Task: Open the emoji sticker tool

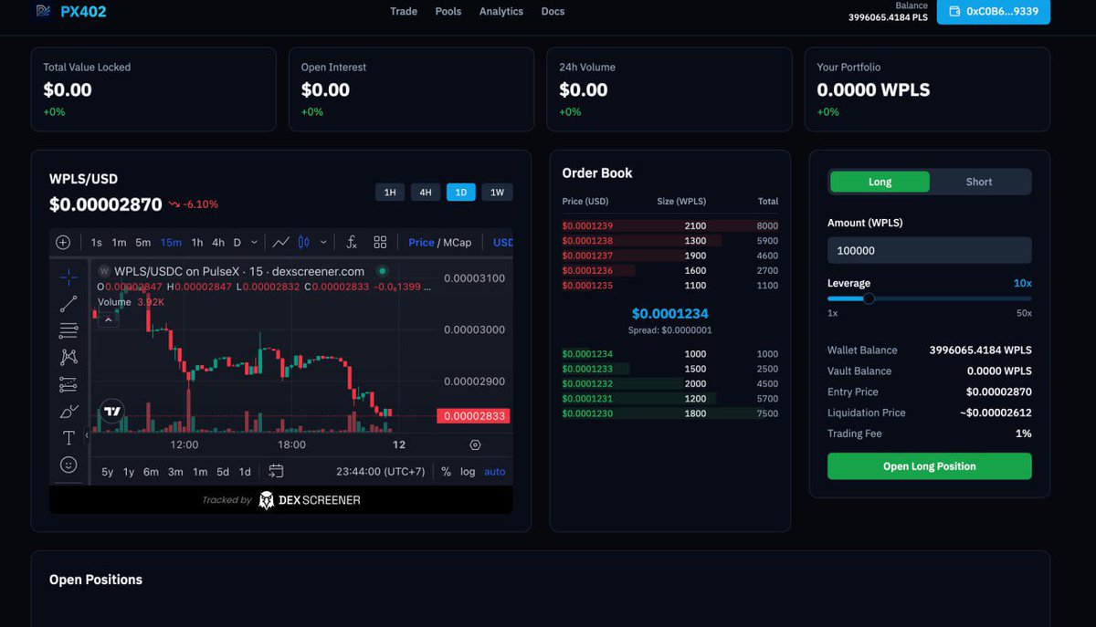Action: (68, 465)
